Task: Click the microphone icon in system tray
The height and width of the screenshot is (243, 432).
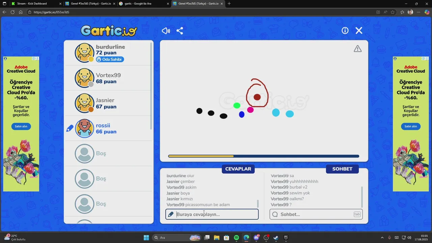Action: pyautogui.click(x=389, y=238)
